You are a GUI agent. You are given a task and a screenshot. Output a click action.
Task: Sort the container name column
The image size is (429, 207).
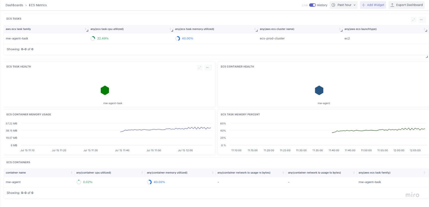tap(71, 172)
